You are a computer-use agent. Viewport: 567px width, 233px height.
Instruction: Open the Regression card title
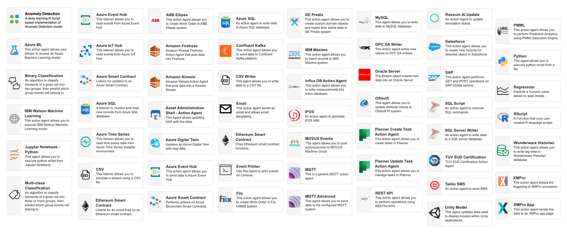tap(524, 87)
